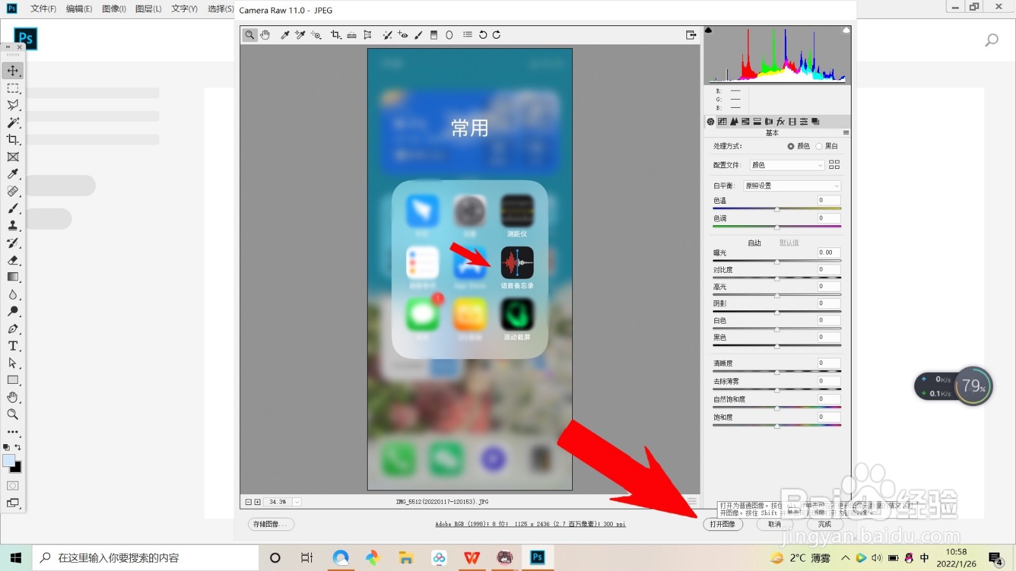This screenshot has height=571, width=1016.
Task: Click the foreground color swatch in Photoshop
Action: [8, 461]
